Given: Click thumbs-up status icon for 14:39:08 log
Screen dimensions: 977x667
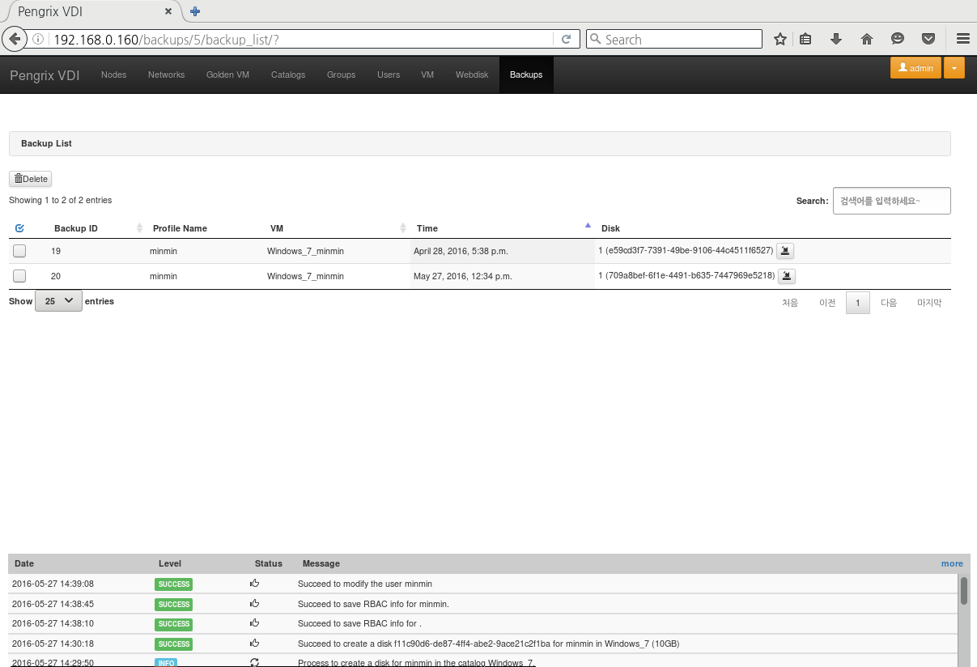Looking at the screenshot, I should coord(254,583).
